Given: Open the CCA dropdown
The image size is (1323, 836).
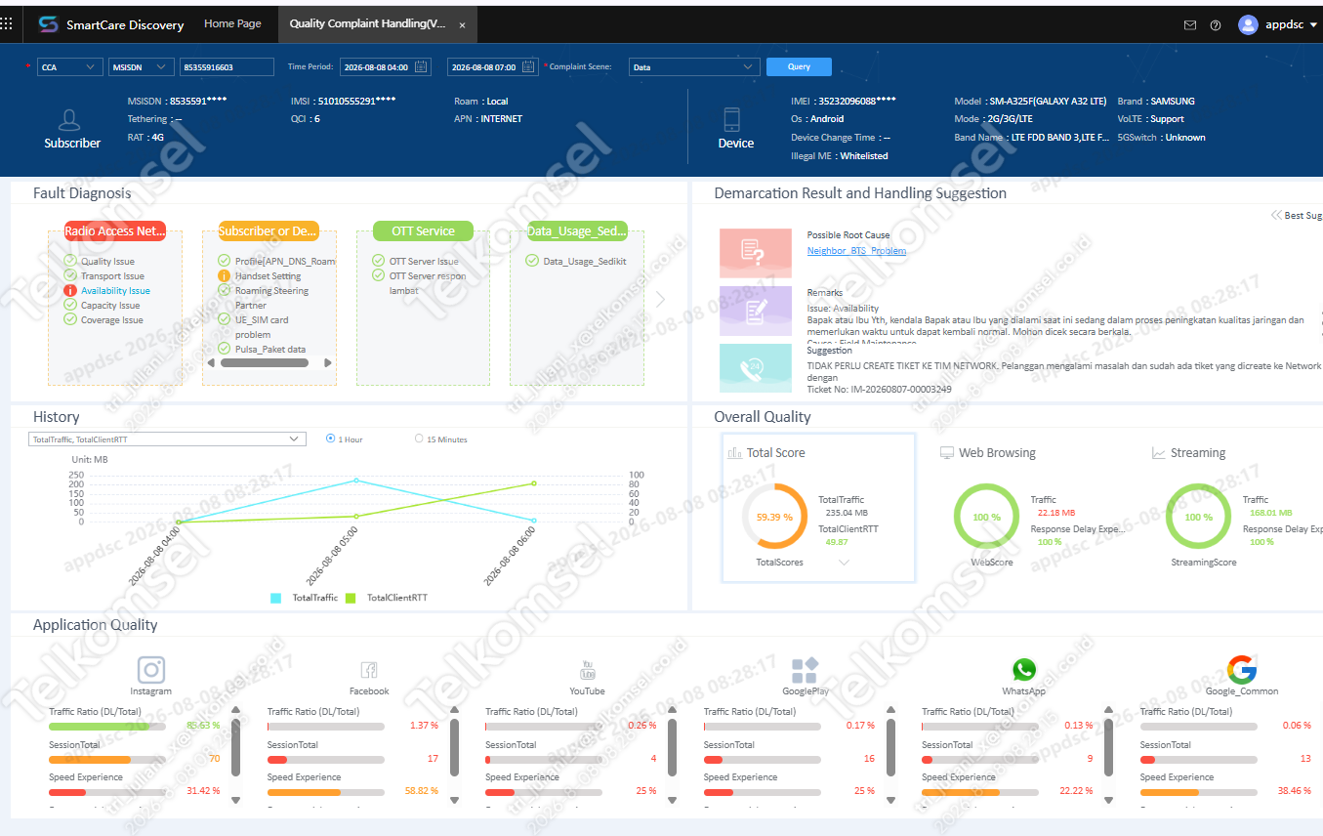Looking at the screenshot, I should pos(69,66).
